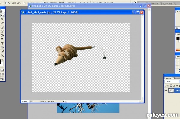Open the status bar info arrow menu
The image size is (180, 119).
[x=63, y=101]
